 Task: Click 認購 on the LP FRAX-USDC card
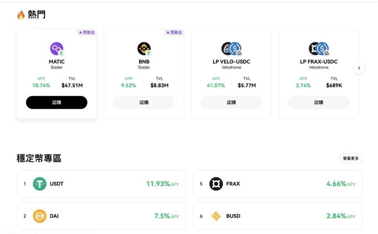318,102
